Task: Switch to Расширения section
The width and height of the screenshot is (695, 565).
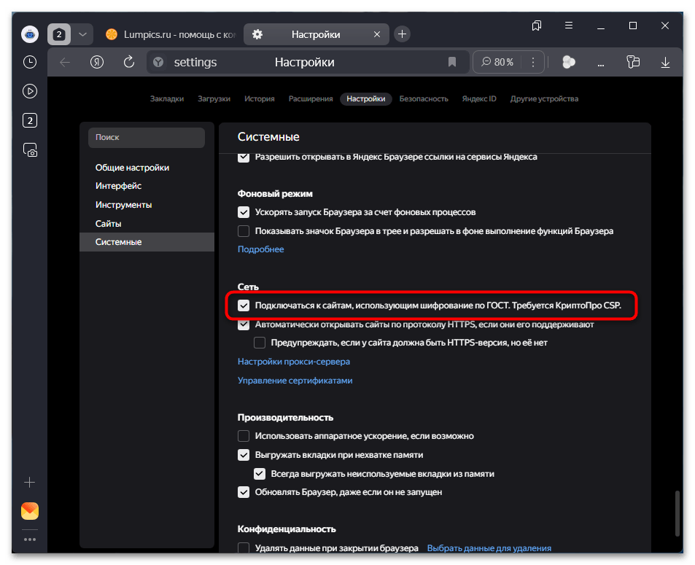Action: (310, 99)
